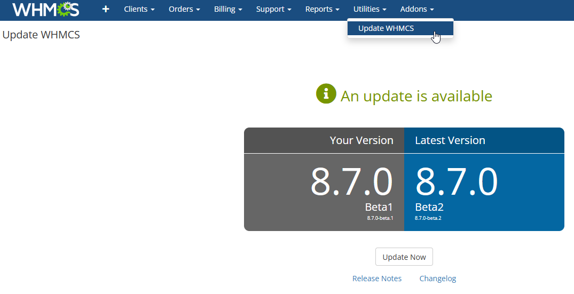Click the Update Now button

click(x=404, y=257)
